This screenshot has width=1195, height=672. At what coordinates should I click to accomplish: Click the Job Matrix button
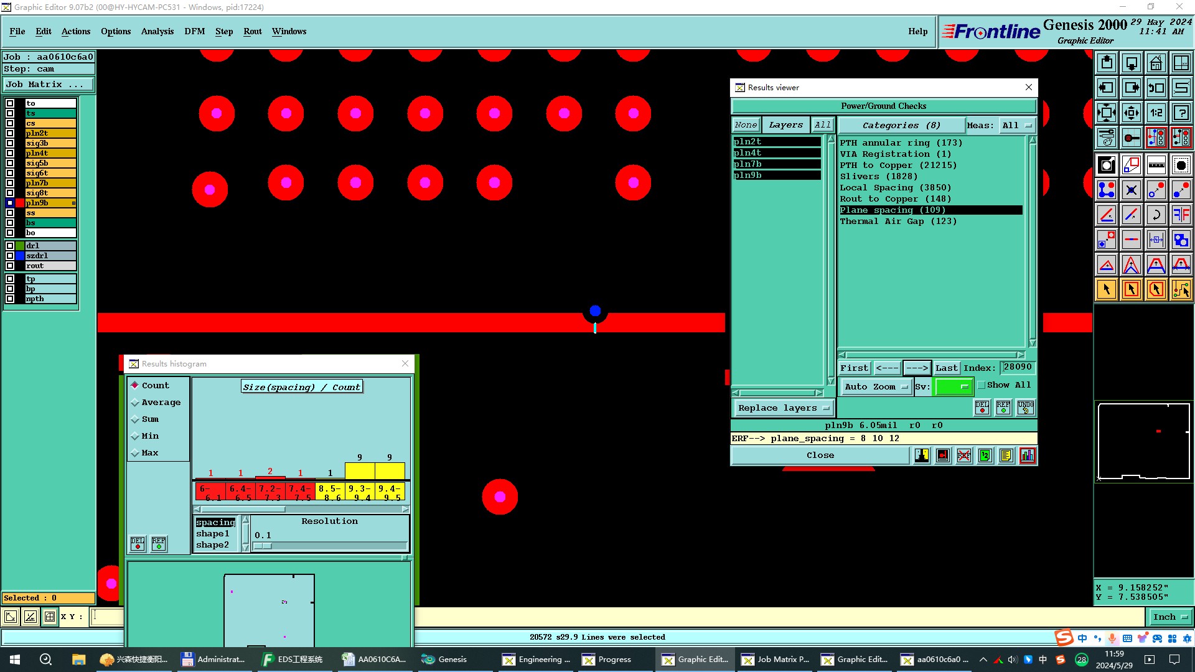(49, 85)
